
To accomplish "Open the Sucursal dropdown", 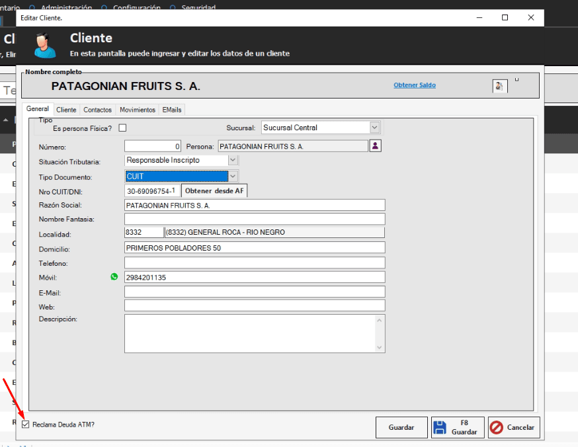I will (x=374, y=128).
